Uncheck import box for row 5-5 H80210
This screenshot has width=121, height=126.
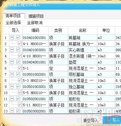[20, 92]
